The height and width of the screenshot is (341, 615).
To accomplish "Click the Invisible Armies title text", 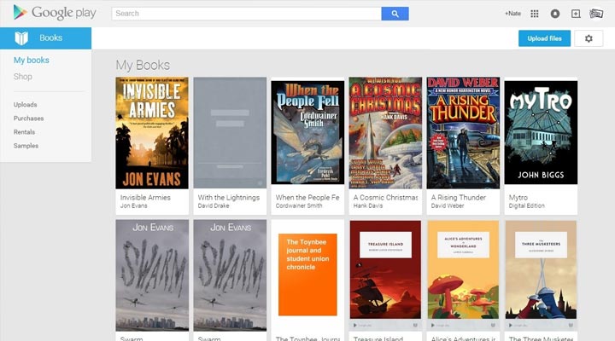I will click(145, 197).
